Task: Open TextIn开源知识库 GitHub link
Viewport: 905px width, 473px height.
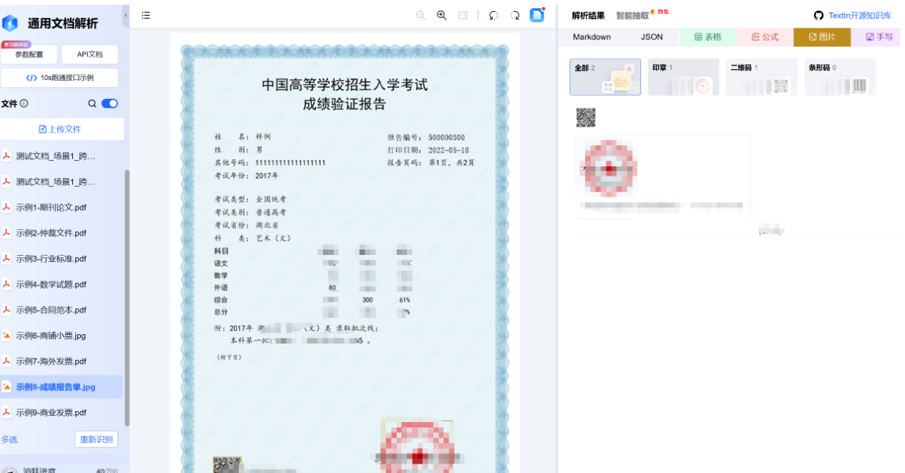Action: 852,16
